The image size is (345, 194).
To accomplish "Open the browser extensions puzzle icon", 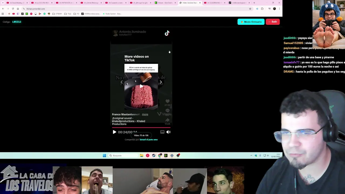I will (x=262, y=9).
